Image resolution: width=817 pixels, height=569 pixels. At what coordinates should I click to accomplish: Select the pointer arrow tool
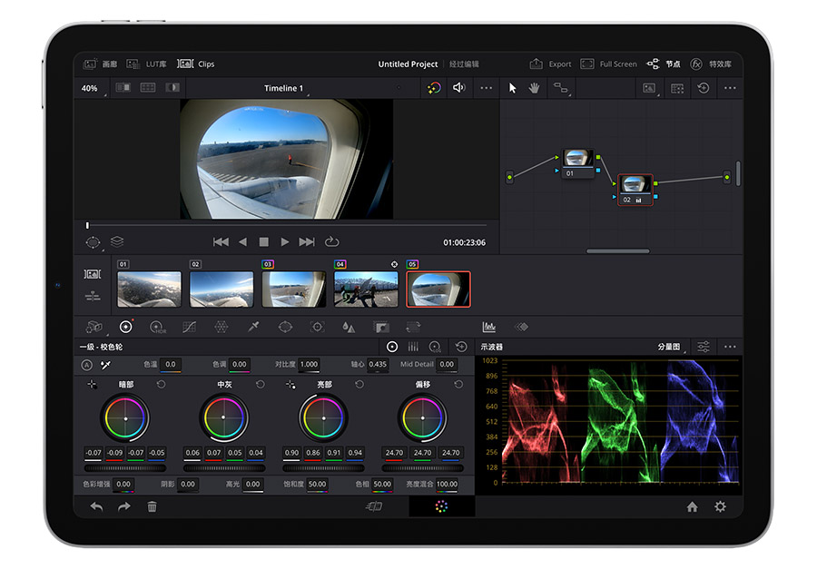(x=513, y=88)
